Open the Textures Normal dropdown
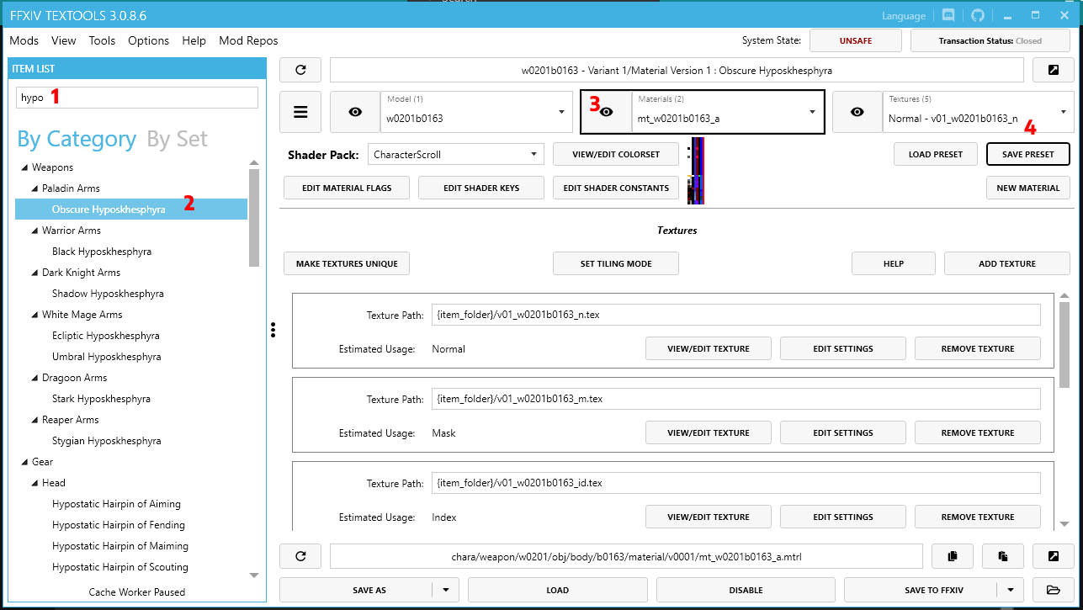This screenshot has width=1083, height=610. (978, 112)
